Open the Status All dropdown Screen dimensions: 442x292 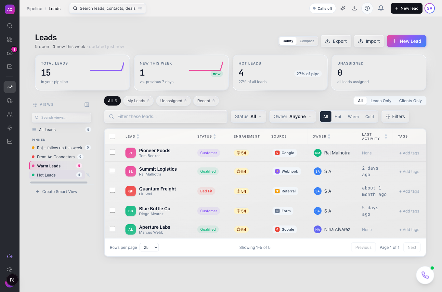coord(248,116)
